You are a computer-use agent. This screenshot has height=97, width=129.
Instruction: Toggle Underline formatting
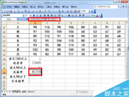click(x=41, y=16)
